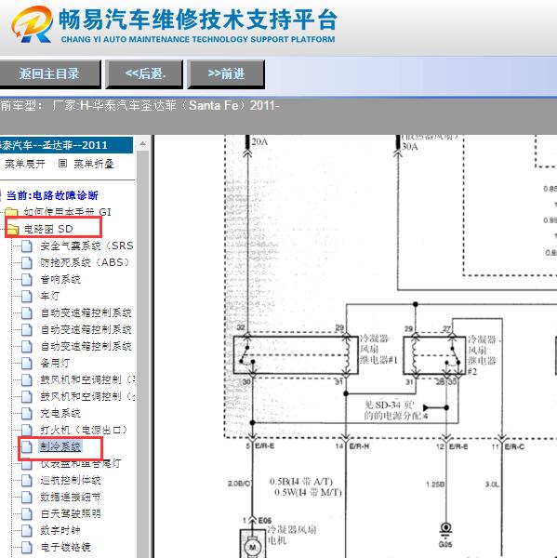Viewport: 557px width, 558px height.
Task: Click the 返回主目录 button
Action: click(x=50, y=74)
